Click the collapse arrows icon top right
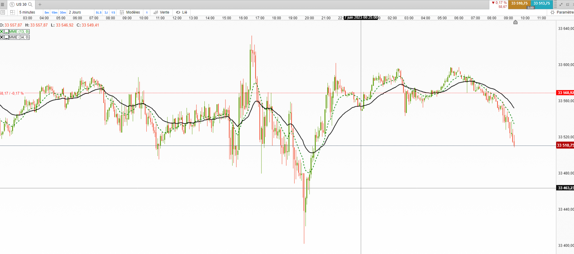The width and height of the screenshot is (574, 254). pos(561,4)
